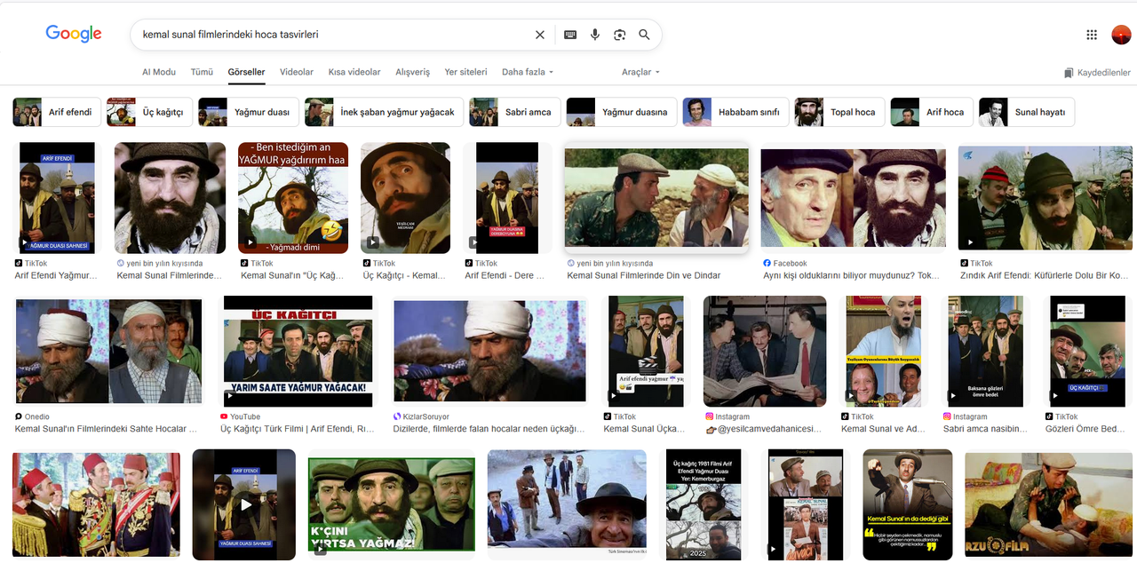Screen dimensions: 1137x563
Task: Search by image with camera lens icon
Action: click(620, 35)
